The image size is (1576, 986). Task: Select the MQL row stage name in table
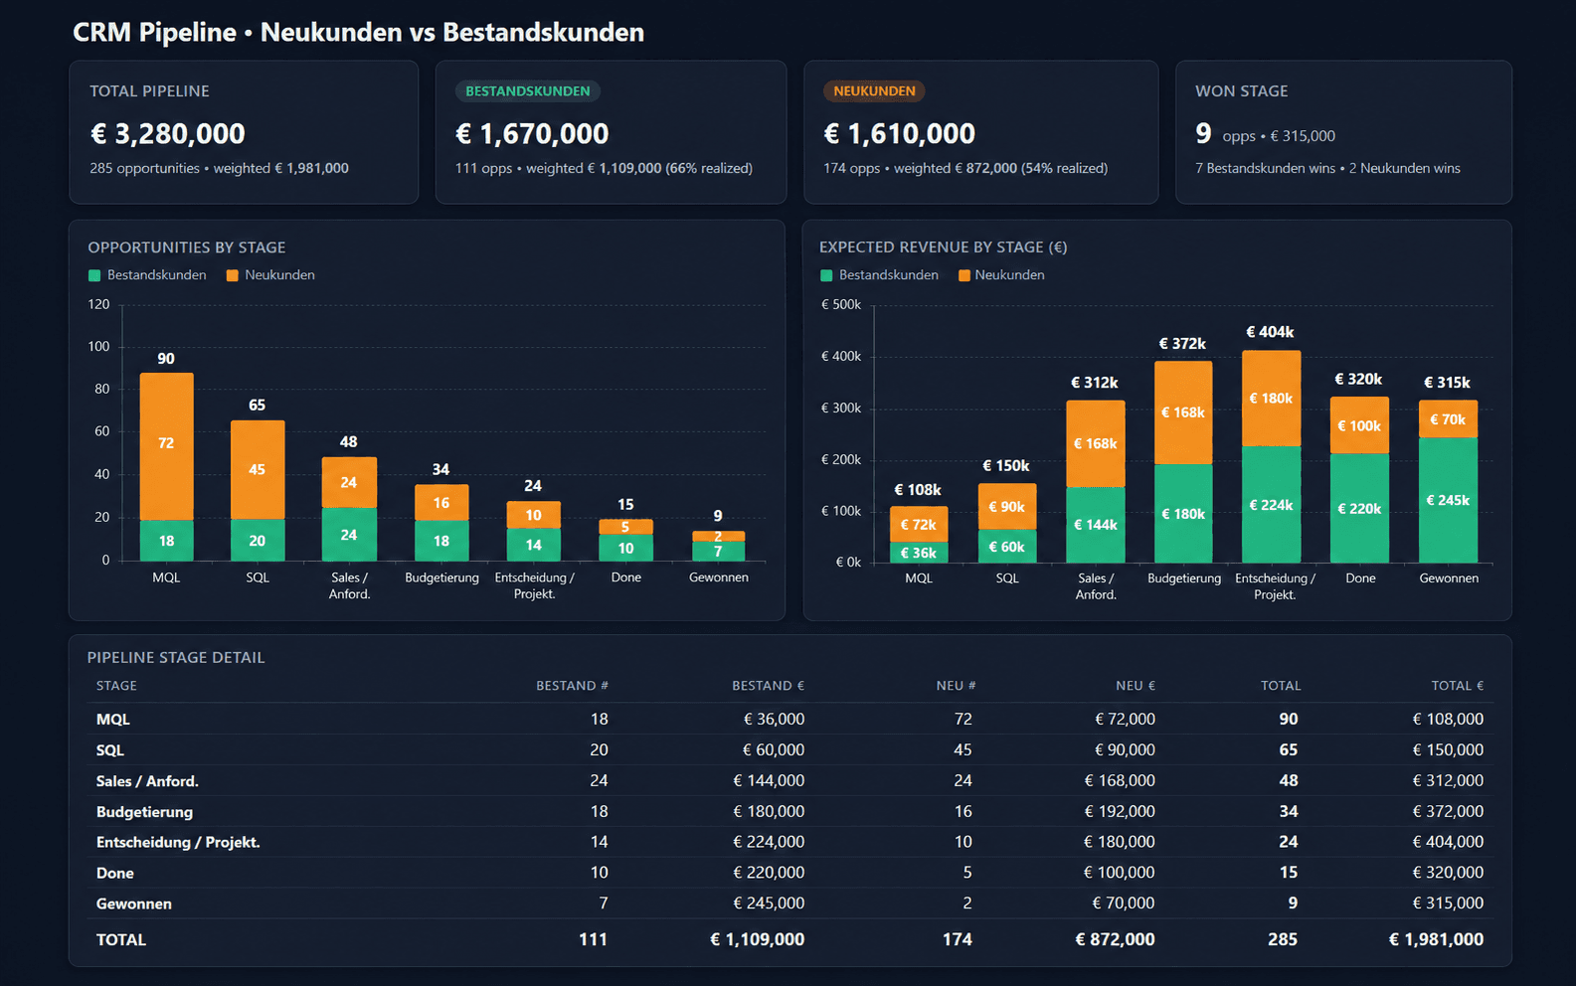113,720
